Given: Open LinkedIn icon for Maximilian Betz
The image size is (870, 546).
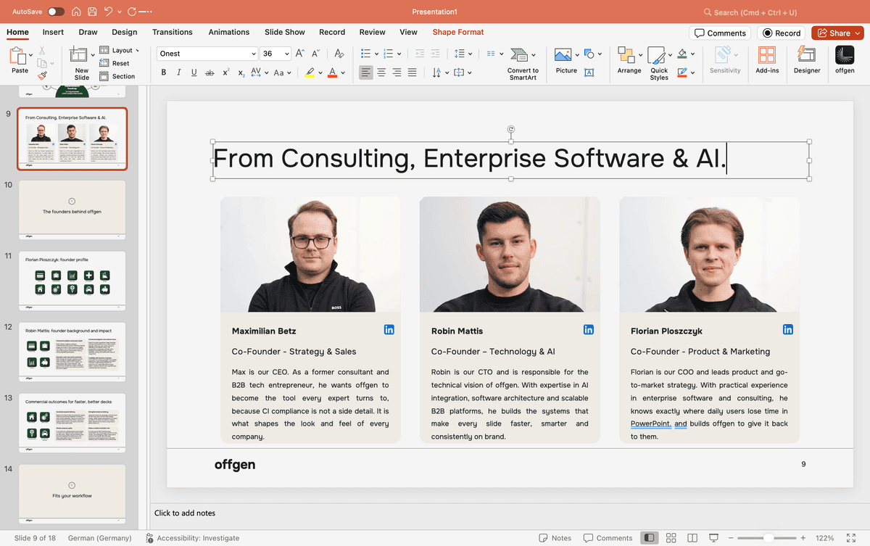Looking at the screenshot, I should click(x=389, y=329).
